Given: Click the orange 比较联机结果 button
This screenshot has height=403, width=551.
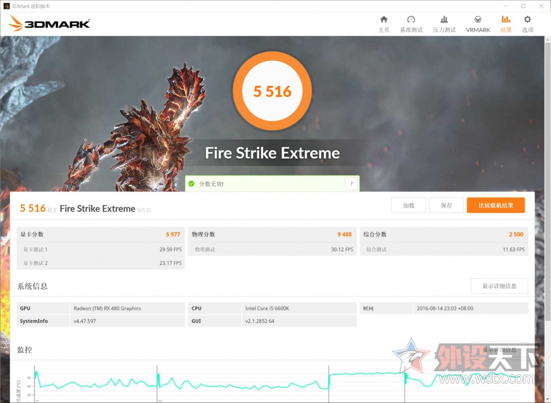Looking at the screenshot, I should [496, 205].
